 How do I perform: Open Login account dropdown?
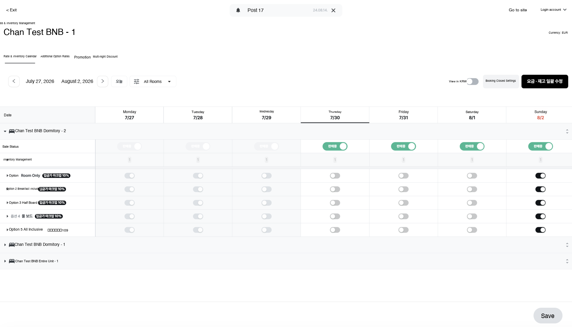tap(554, 10)
